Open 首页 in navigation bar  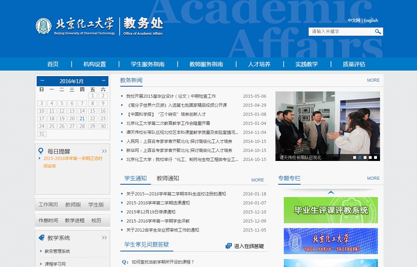[x=53, y=64]
